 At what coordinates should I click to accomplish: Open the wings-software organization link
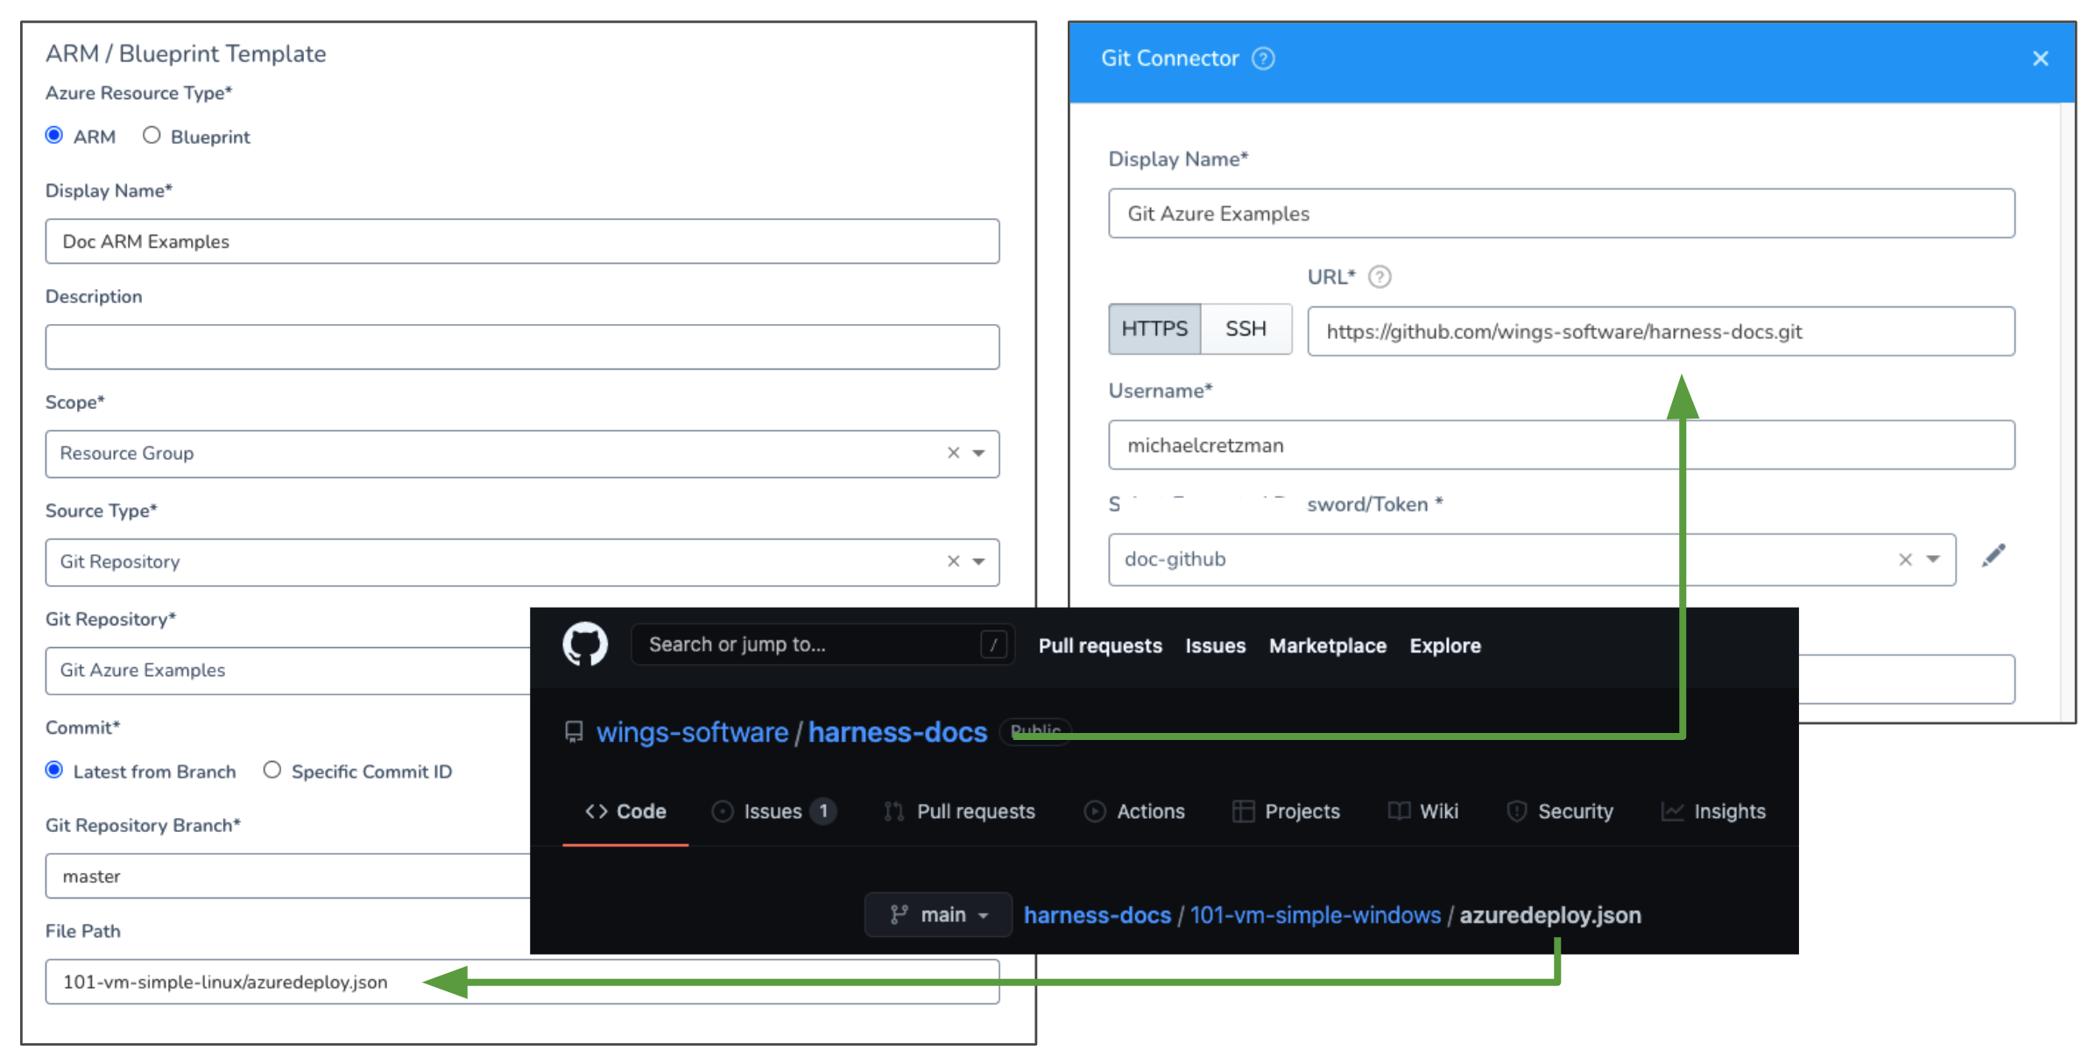click(692, 732)
